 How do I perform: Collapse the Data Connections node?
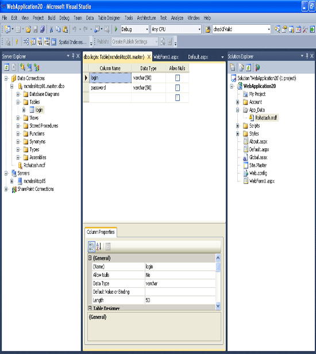(6, 78)
